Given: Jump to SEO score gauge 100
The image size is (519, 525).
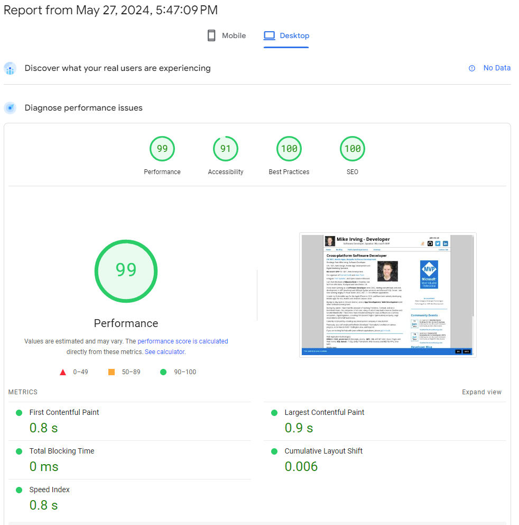Looking at the screenshot, I should [x=353, y=149].
